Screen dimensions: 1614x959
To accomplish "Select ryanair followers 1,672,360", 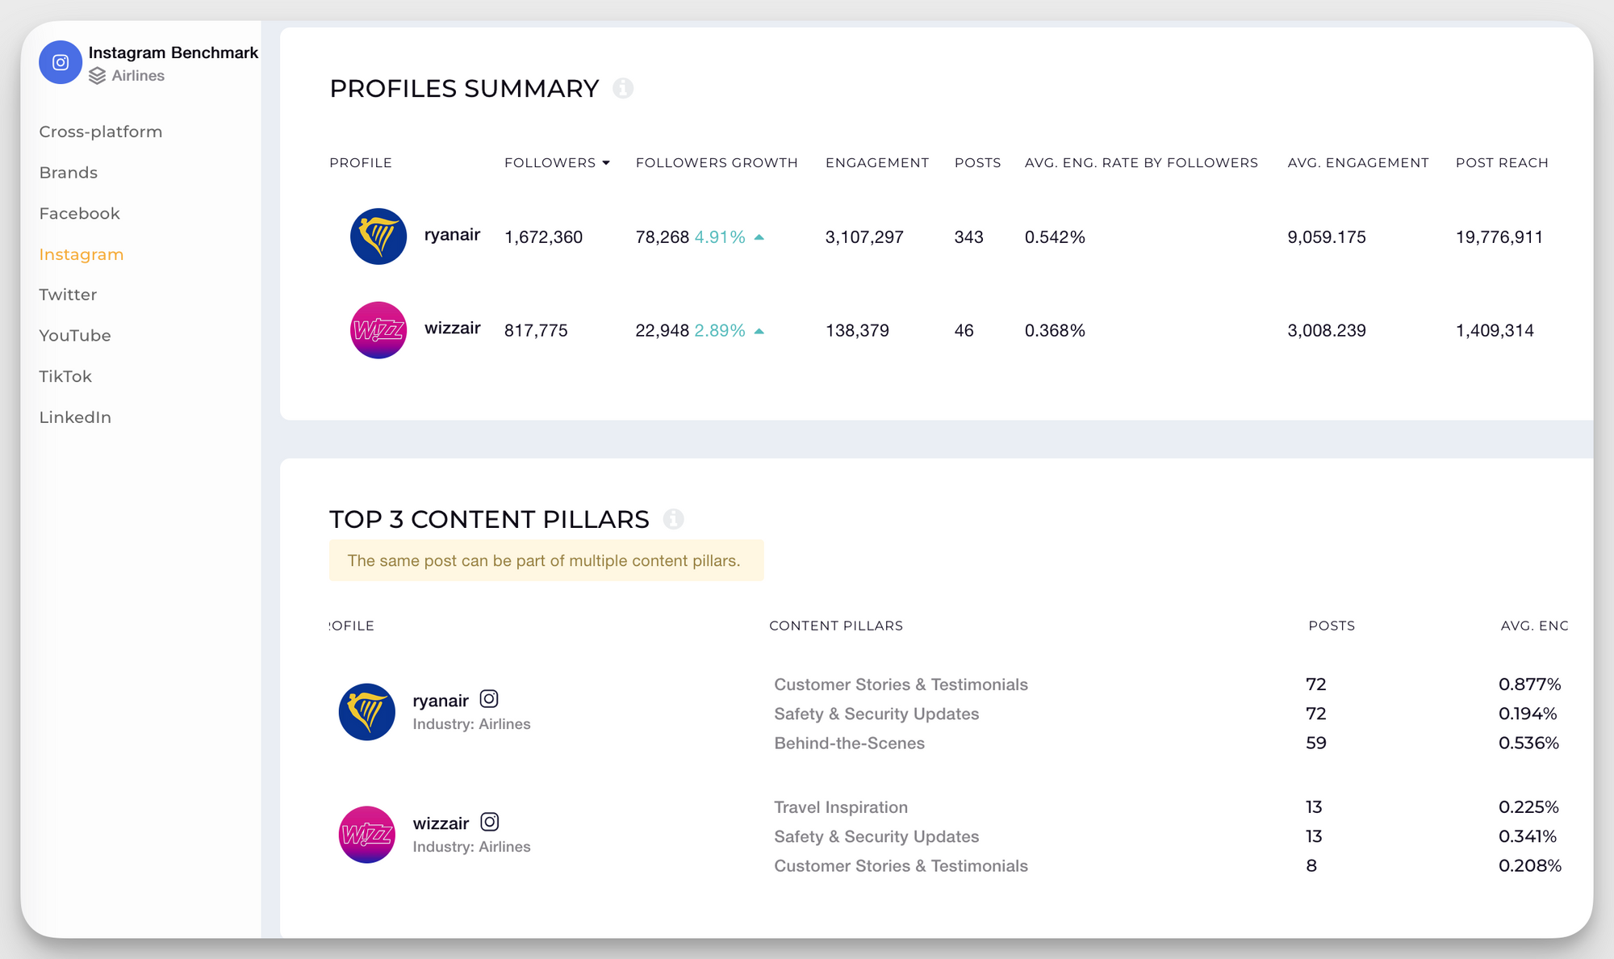I will [x=543, y=237].
